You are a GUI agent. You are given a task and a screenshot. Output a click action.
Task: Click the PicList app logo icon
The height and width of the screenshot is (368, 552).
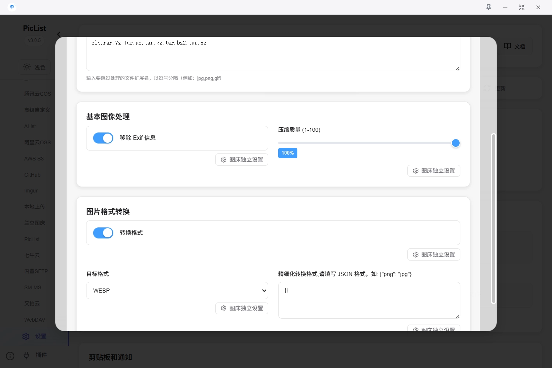[12, 7]
